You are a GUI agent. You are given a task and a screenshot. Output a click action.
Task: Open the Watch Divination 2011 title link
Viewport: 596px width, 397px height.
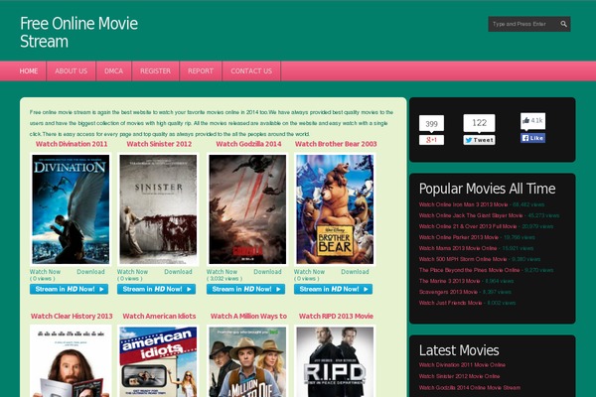(72, 144)
